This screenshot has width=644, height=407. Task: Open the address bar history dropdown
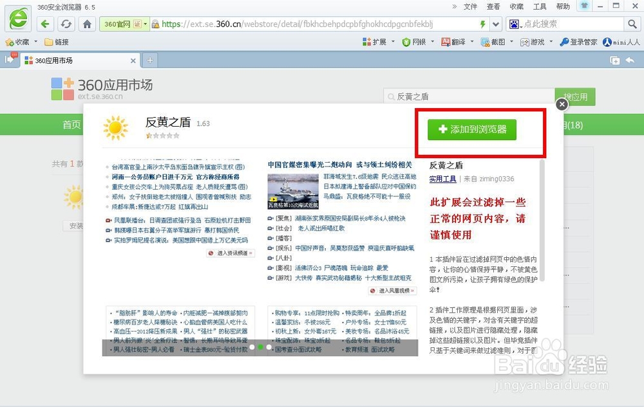click(495, 23)
